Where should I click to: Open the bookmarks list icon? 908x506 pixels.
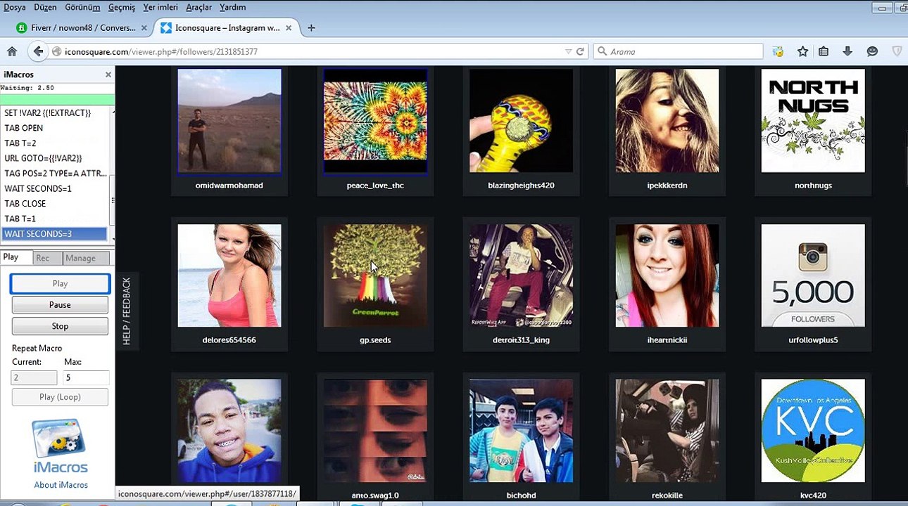(824, 51)
